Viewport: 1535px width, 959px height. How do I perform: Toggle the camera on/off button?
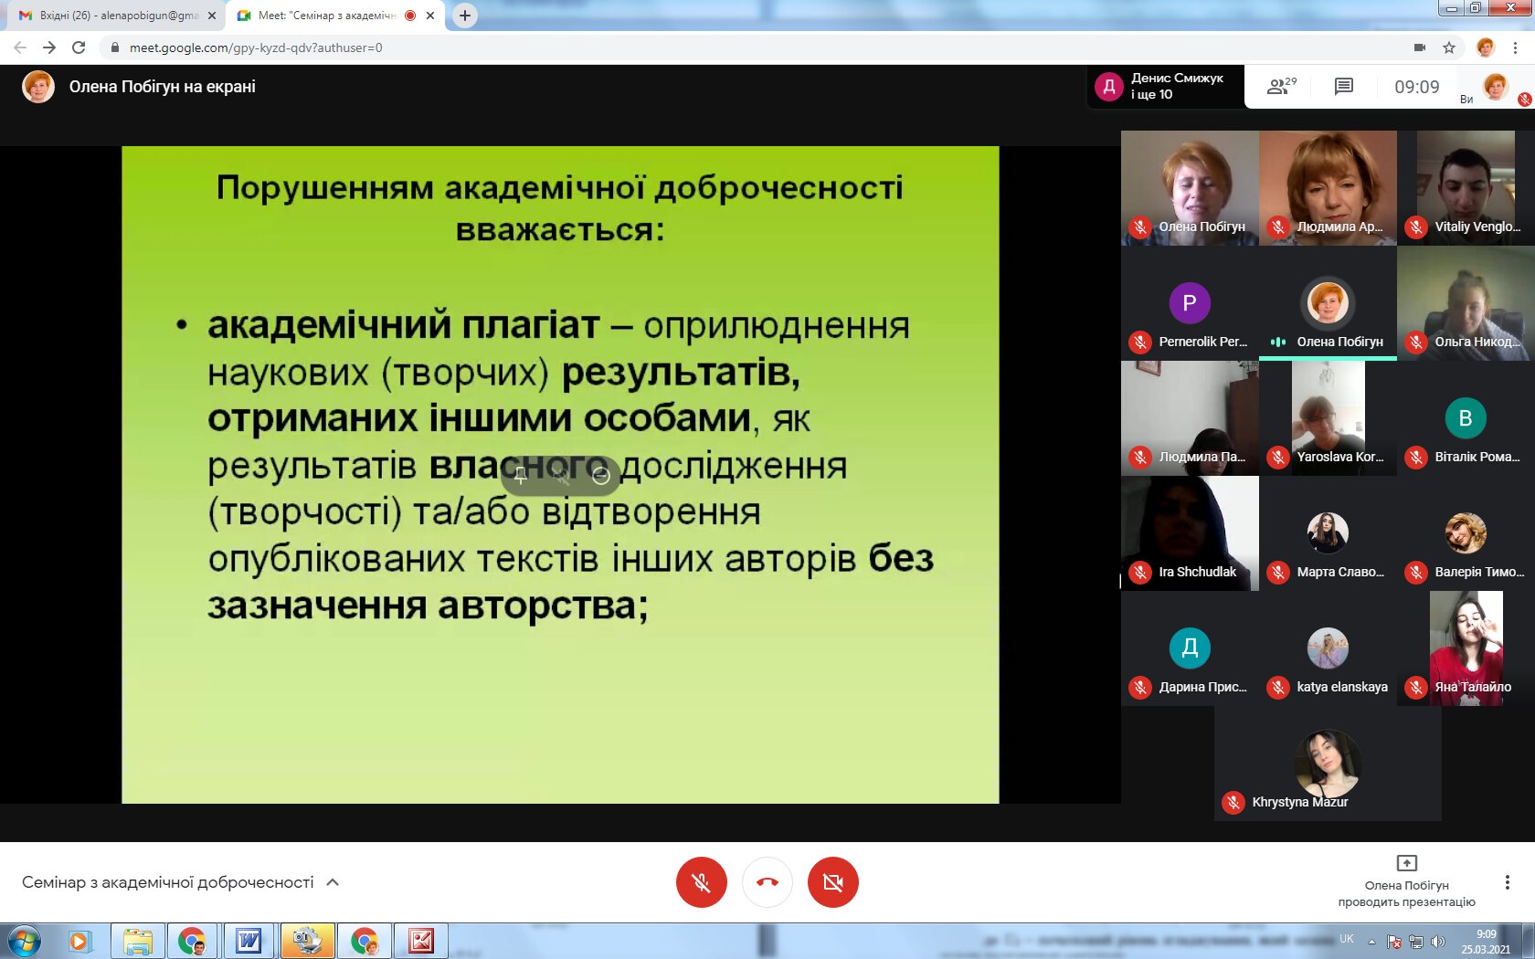tap(832, 882)
